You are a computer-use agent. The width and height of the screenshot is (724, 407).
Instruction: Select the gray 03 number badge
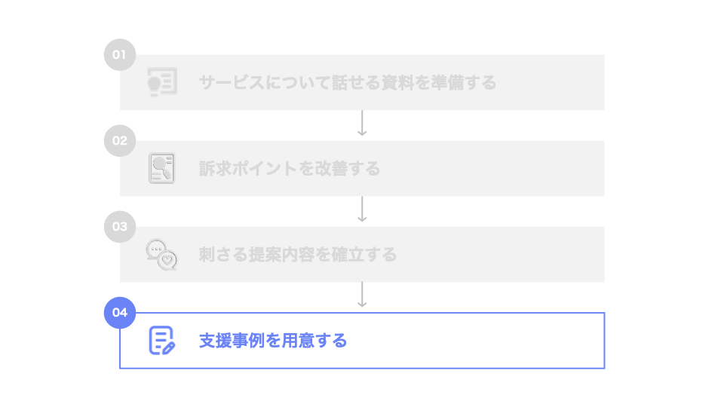(119, 227)
